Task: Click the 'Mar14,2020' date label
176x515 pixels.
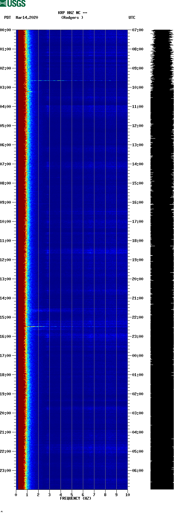Action: click(27, 18)
